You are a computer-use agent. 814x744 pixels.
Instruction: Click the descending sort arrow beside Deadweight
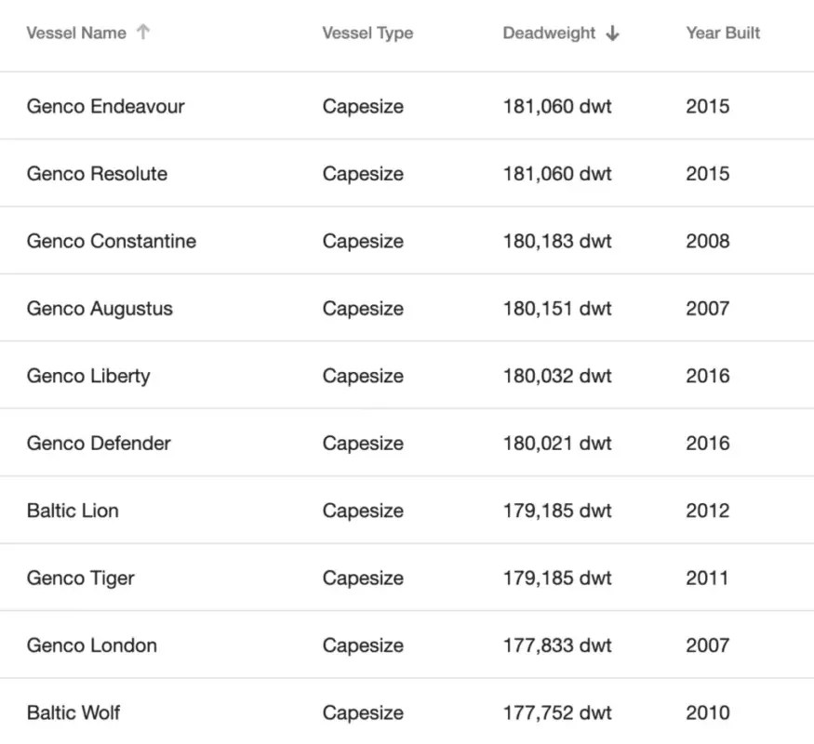[x=613, y=33]
